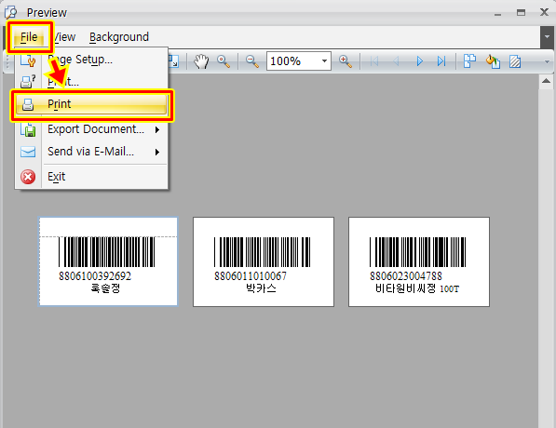Click the Preview window app icon
556x428 pixels.
tap(11, 12)
